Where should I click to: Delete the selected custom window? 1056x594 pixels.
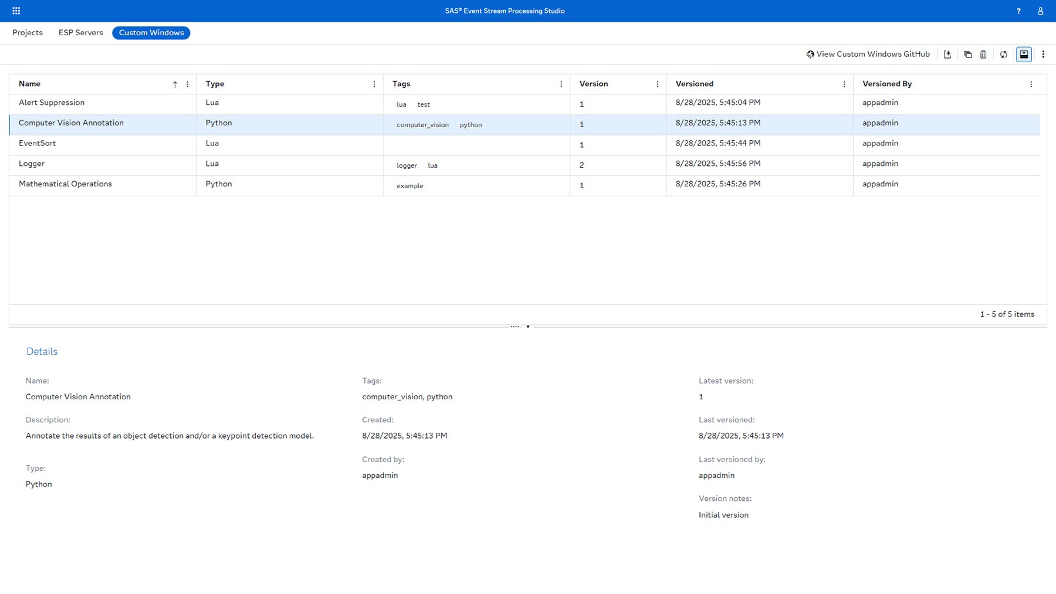984,54
